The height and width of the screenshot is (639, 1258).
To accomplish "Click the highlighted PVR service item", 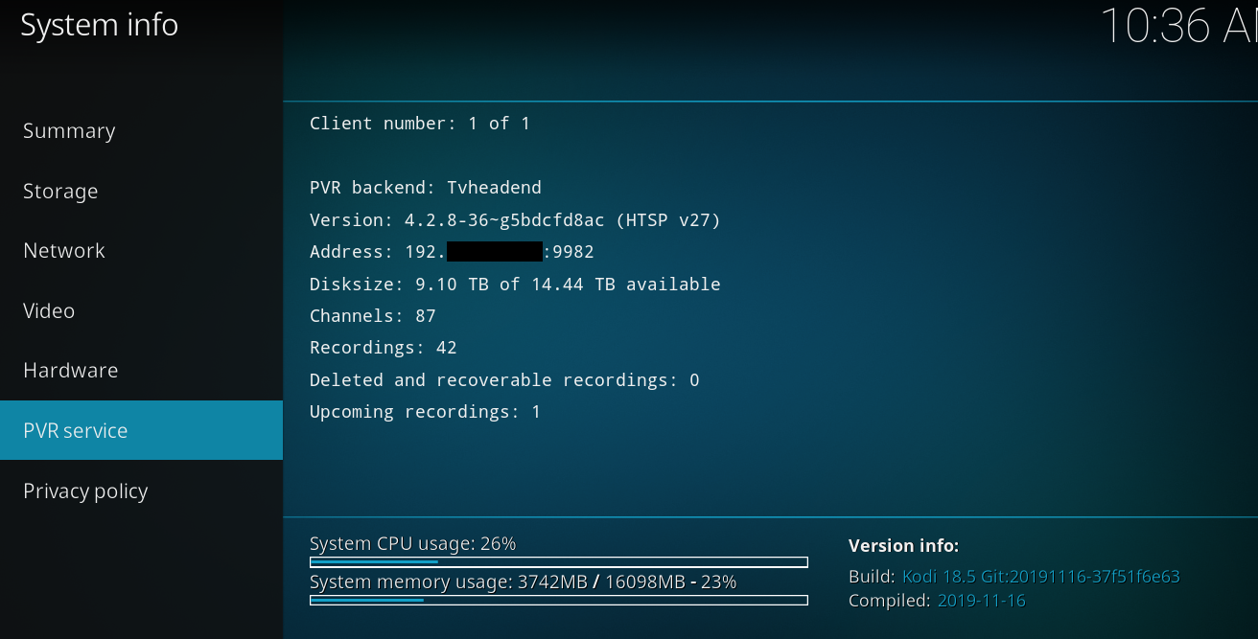I will pyautogui.click(x=141, y=430).
